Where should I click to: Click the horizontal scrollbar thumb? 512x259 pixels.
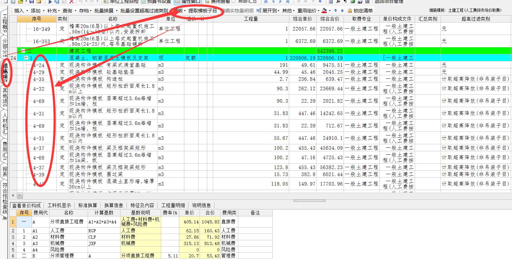pos(20,195)
